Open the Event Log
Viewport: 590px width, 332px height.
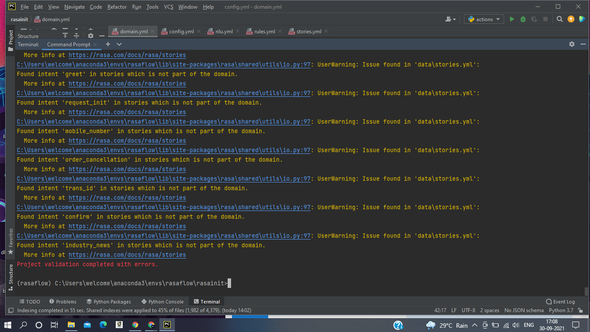coord(561,302)
